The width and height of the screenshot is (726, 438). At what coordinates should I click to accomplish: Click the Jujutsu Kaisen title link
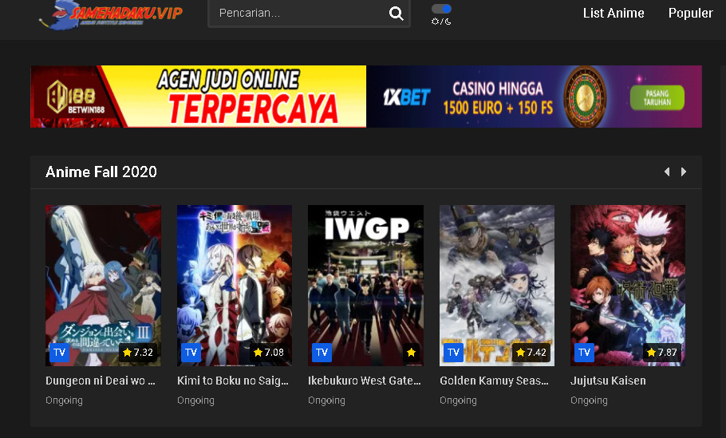pyautogui.click(x=608, y=381)
